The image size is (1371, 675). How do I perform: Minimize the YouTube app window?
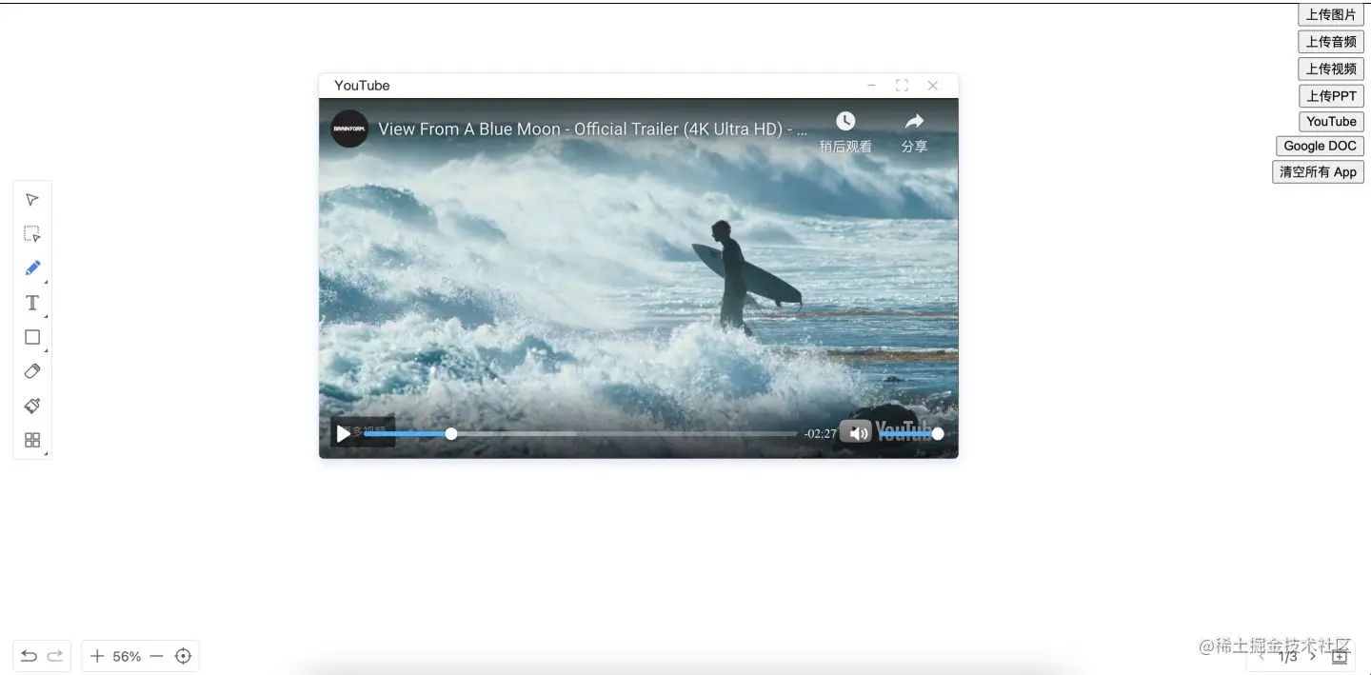[871, 86]
